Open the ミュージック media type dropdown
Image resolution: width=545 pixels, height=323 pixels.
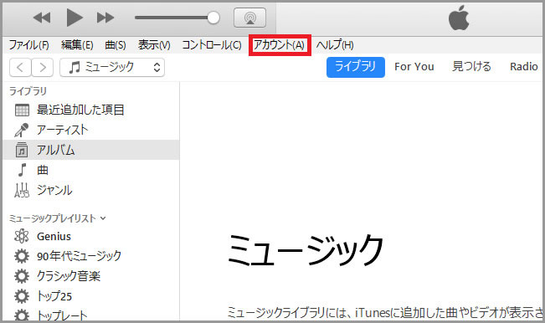[112, 67]
